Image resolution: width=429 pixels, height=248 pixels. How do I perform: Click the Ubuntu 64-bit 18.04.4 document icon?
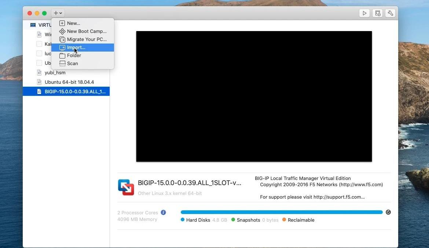(39, 82)
